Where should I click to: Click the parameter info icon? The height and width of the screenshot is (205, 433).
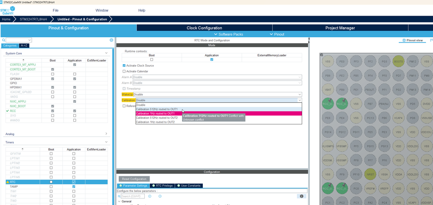pos(302,196)
